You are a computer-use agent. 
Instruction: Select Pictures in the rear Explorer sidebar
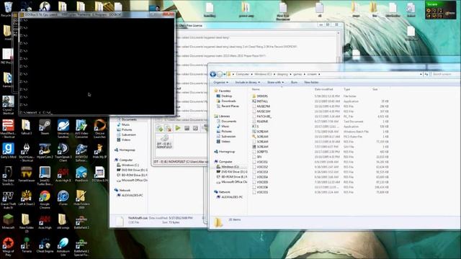pos(127,129)
